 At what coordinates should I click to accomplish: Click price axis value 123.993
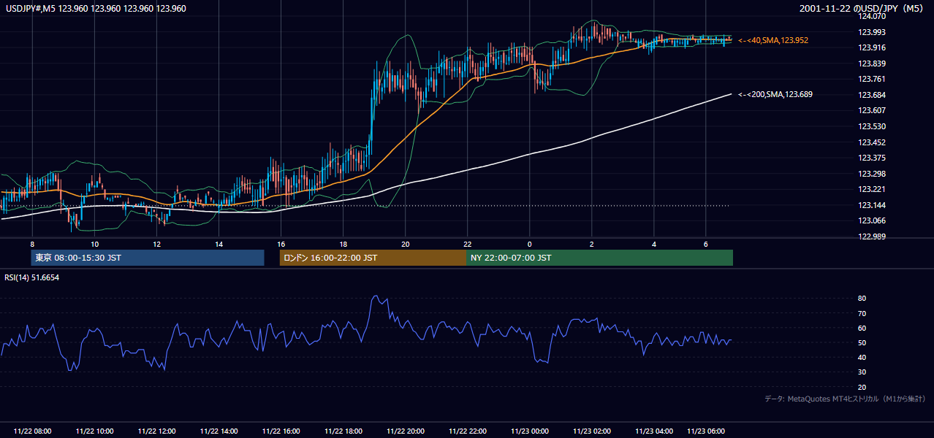[872, 32]
